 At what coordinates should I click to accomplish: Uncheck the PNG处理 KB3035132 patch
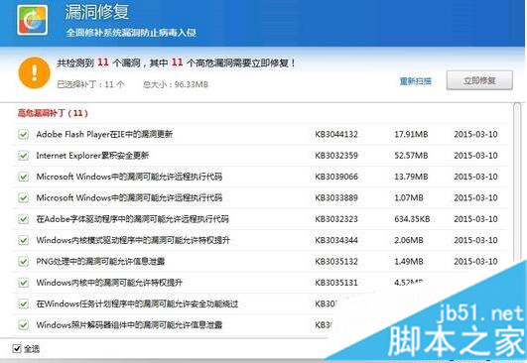point(23,261)
